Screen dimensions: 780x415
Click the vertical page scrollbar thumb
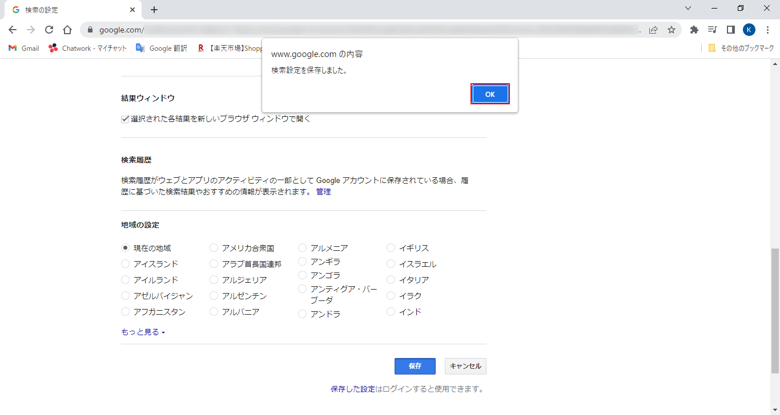[x=774, y=310]
